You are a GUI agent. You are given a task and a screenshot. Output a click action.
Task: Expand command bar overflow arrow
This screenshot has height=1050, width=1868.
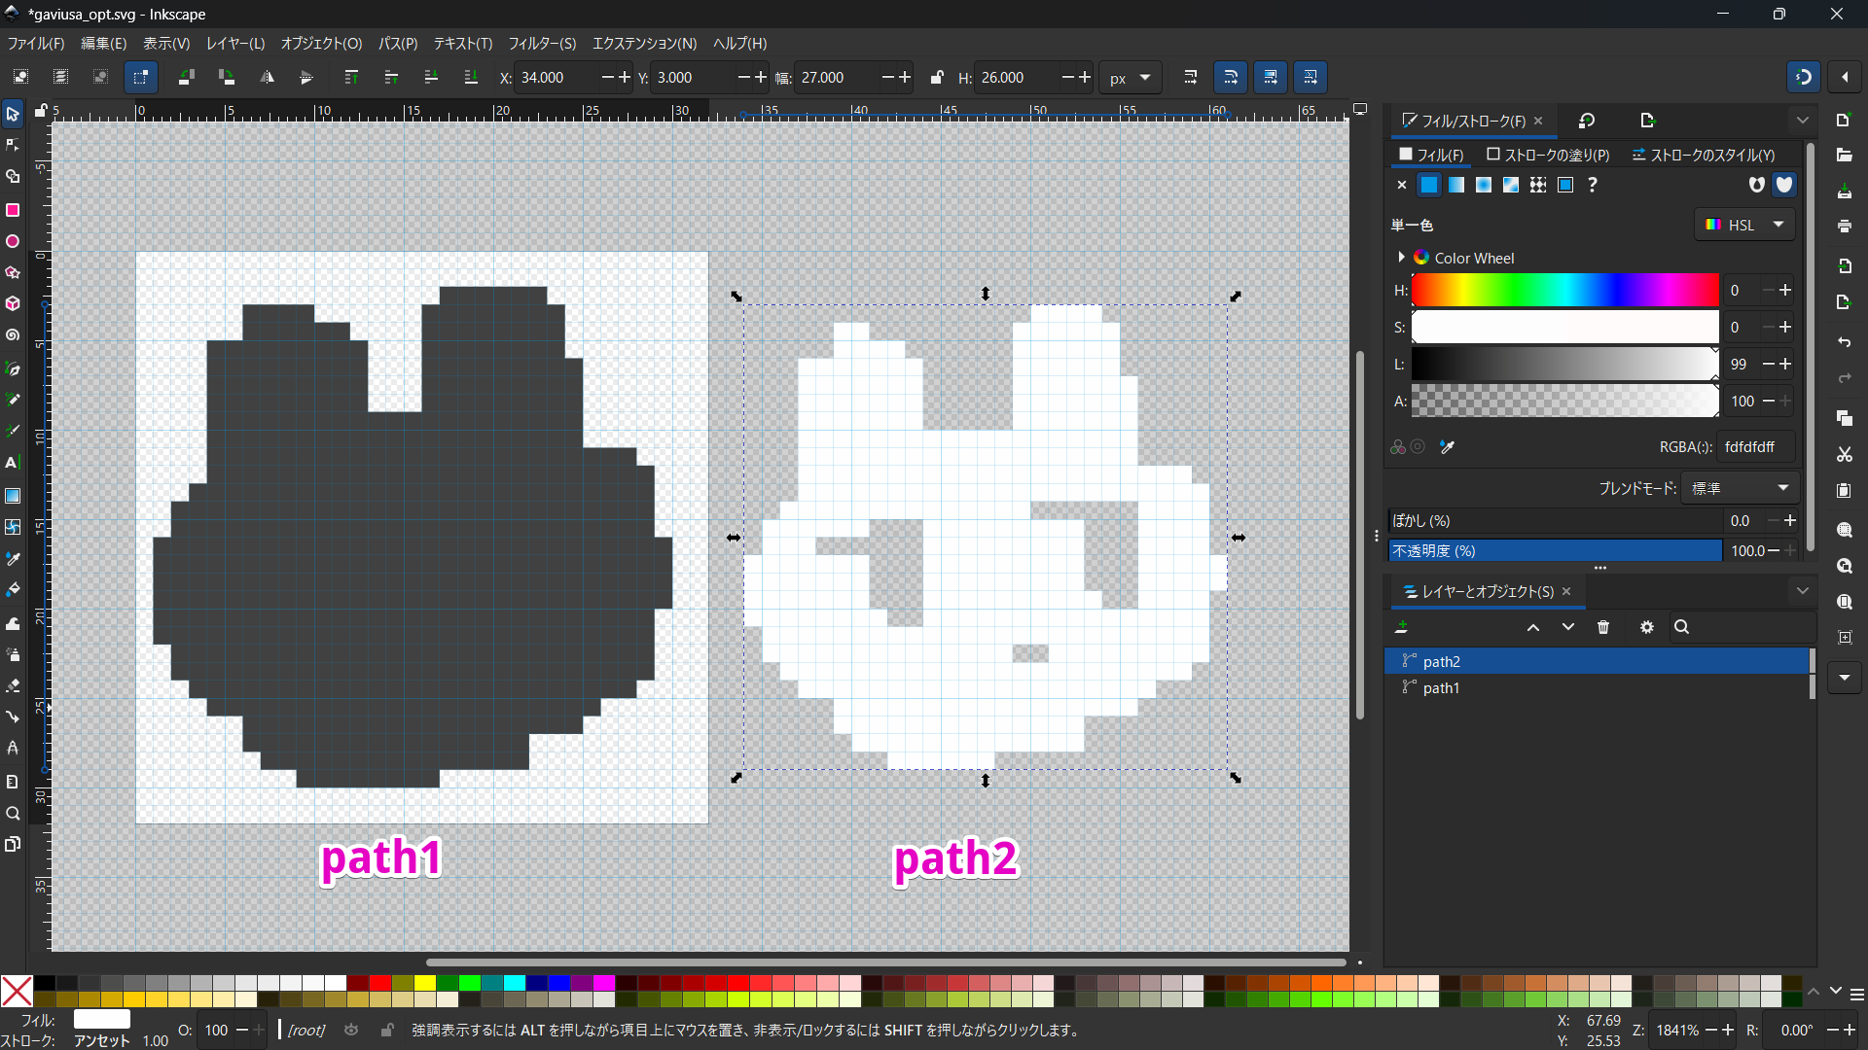(x=1845, y=678)
